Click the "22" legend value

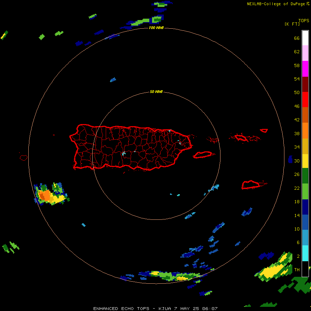[x=297, y=188]
